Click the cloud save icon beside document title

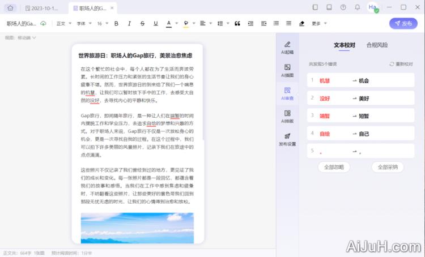[43, 23]
